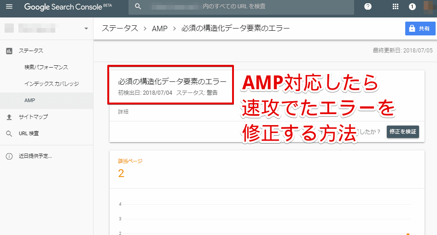Click ステータス in the breadcrumb
This screenshot has height=235, width=437.
coord(120,29)
